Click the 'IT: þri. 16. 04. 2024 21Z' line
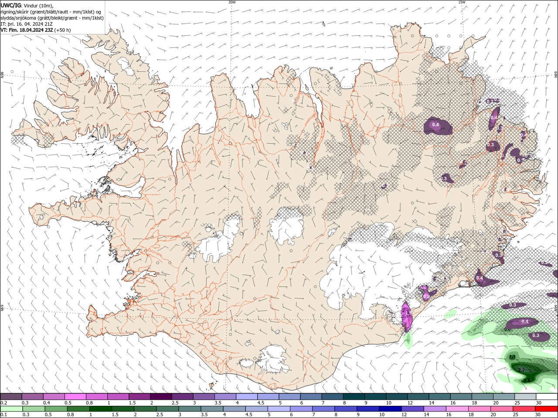Viewport: 558px width, 418px height. click(27, 24)
